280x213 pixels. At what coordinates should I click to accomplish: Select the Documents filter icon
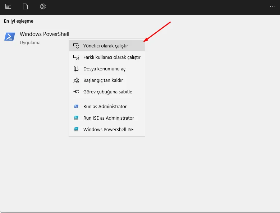26,6
